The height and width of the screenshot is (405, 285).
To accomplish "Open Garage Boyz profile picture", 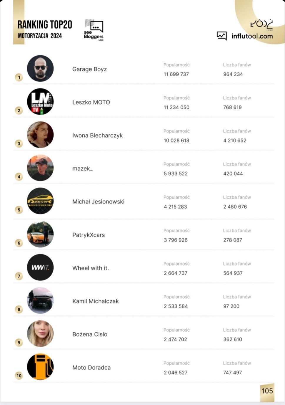I will click(40, 68).
